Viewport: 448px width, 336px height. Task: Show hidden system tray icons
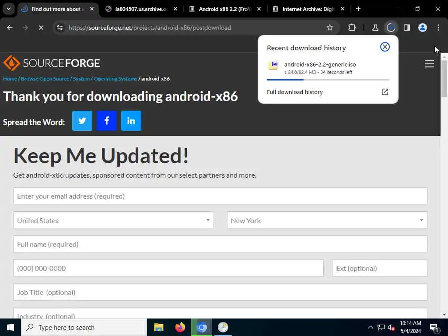[370, 327]
